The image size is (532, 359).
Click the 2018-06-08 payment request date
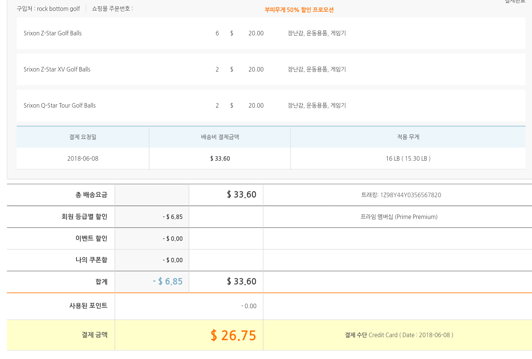pyautogui.click(x=83, y=158)
